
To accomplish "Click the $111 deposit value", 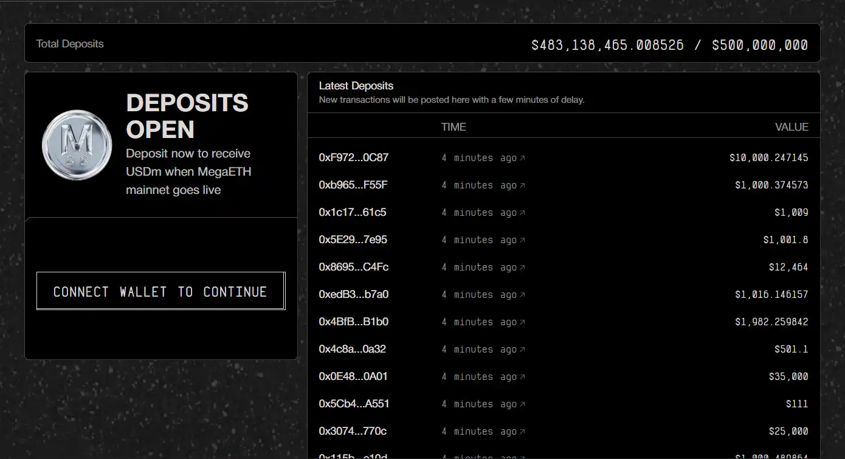I will [x=797, y=404].
